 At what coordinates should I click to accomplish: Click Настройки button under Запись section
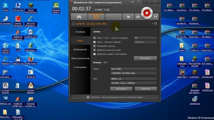145,58
